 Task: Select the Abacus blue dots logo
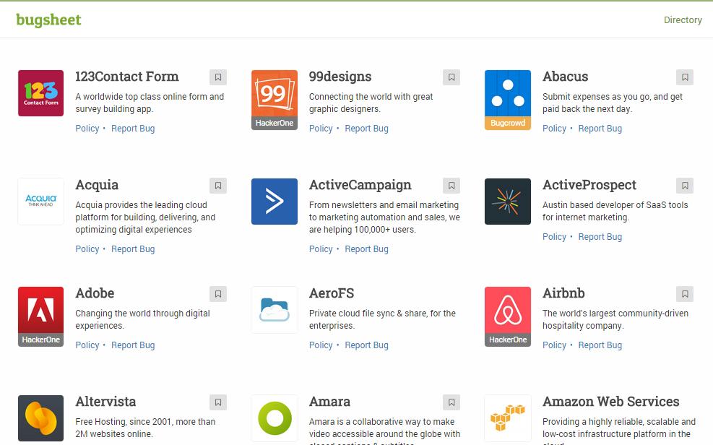click(508, 93)
